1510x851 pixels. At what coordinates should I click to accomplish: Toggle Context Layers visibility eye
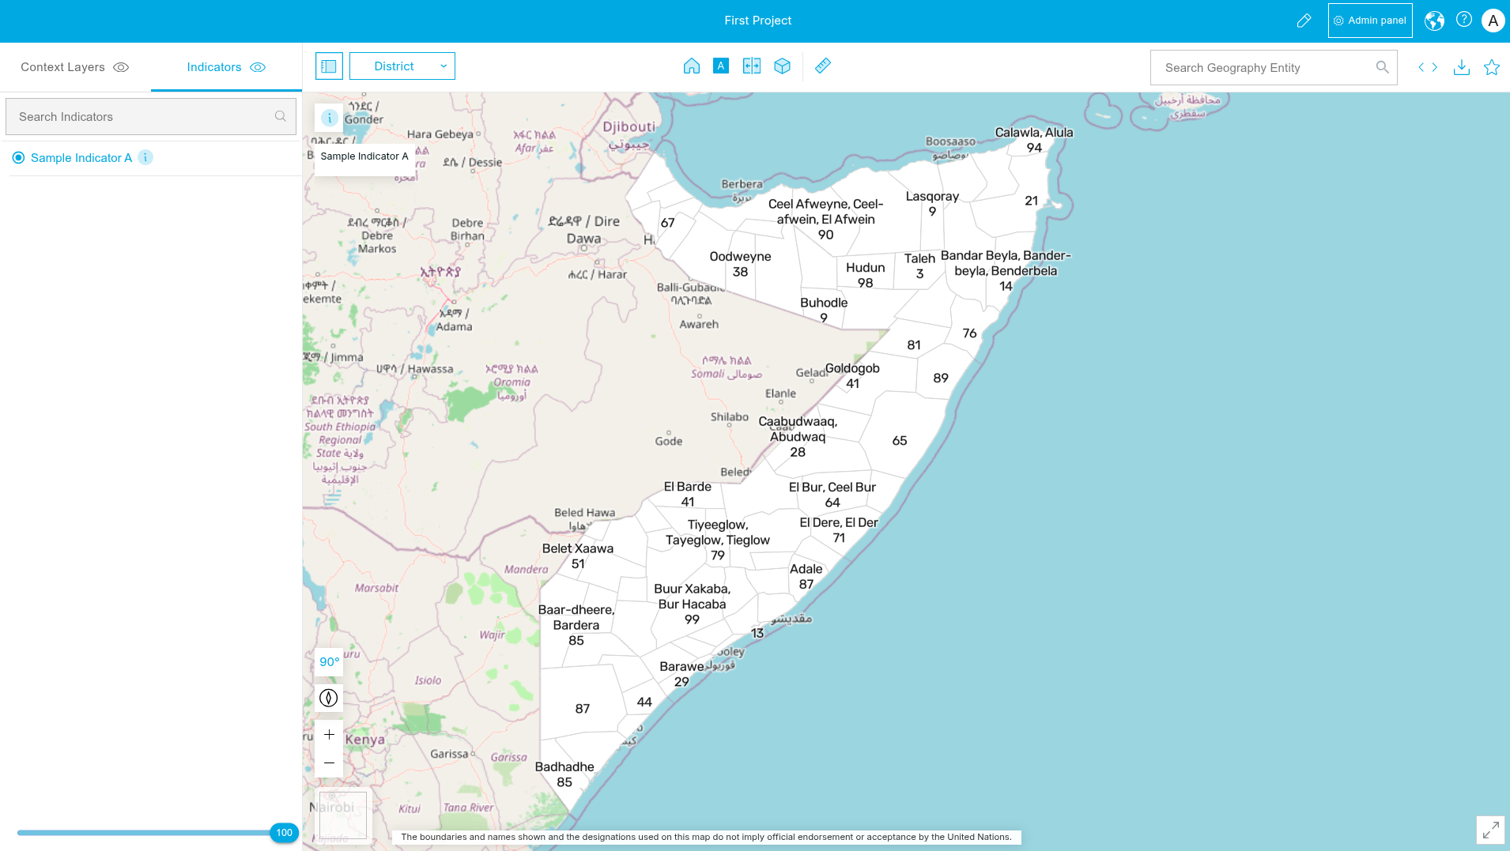tap(121, 68)
